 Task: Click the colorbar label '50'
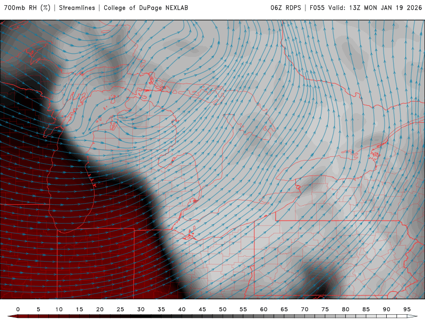pyautogui.click(x=223, y=309)
